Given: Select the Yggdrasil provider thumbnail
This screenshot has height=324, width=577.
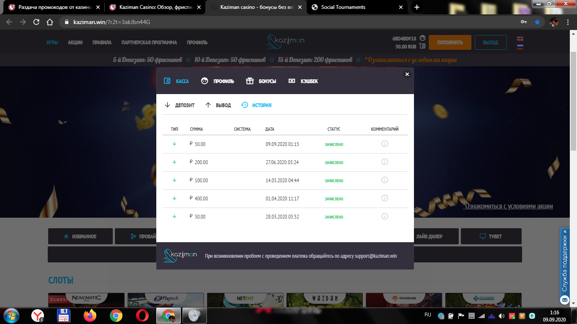Looking at the screenshot, I should coord(404,299).
